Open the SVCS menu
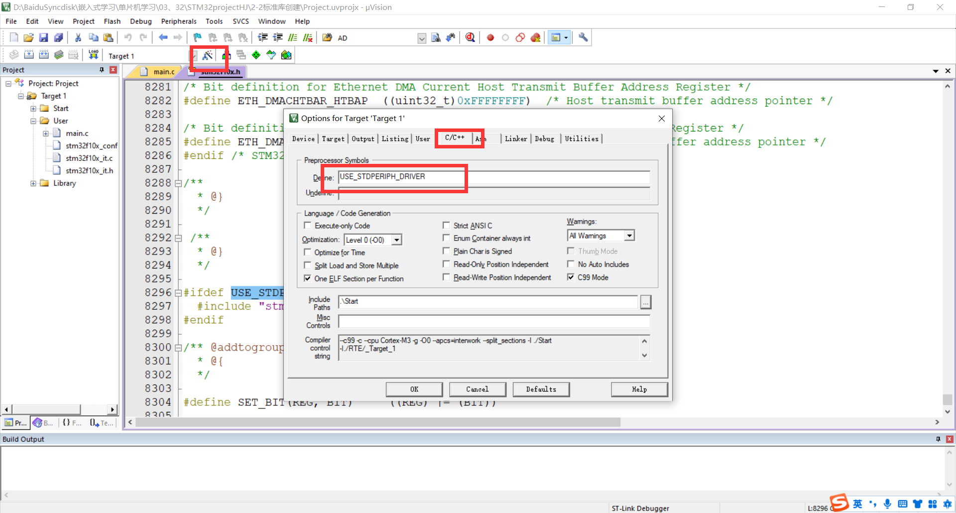Image resolution: width=956 pixels, height=513 pixels. click(x=241, y=21)
